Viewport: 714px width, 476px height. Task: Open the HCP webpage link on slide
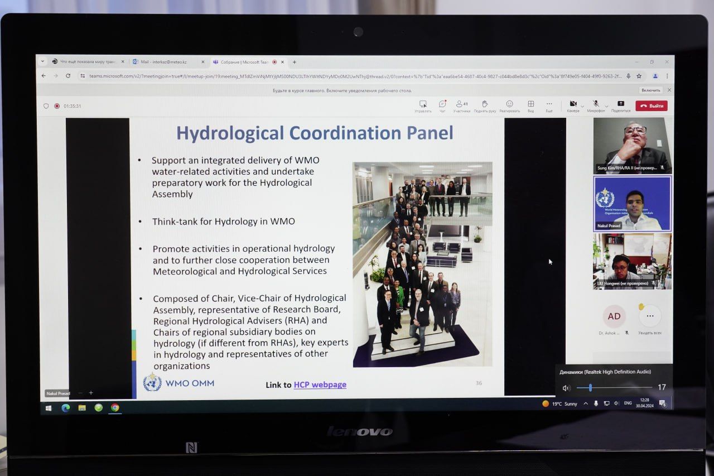pyautogui.click(x=320, y=384)
